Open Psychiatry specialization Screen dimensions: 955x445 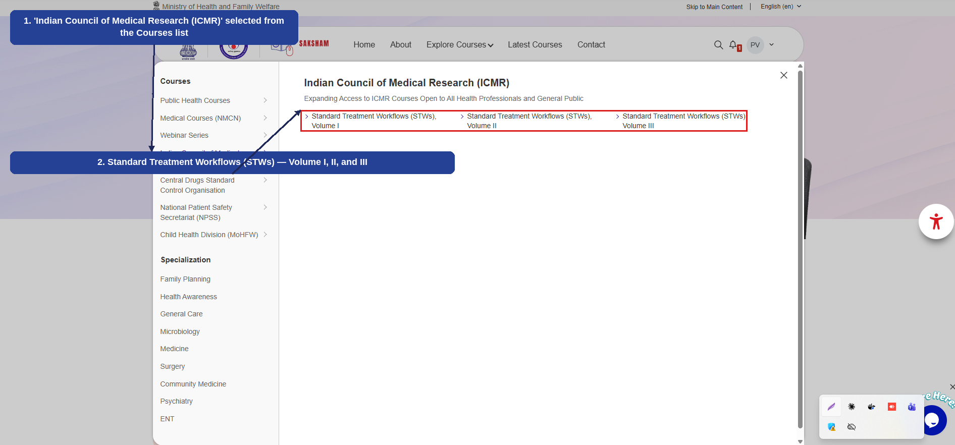coord(176,401)
